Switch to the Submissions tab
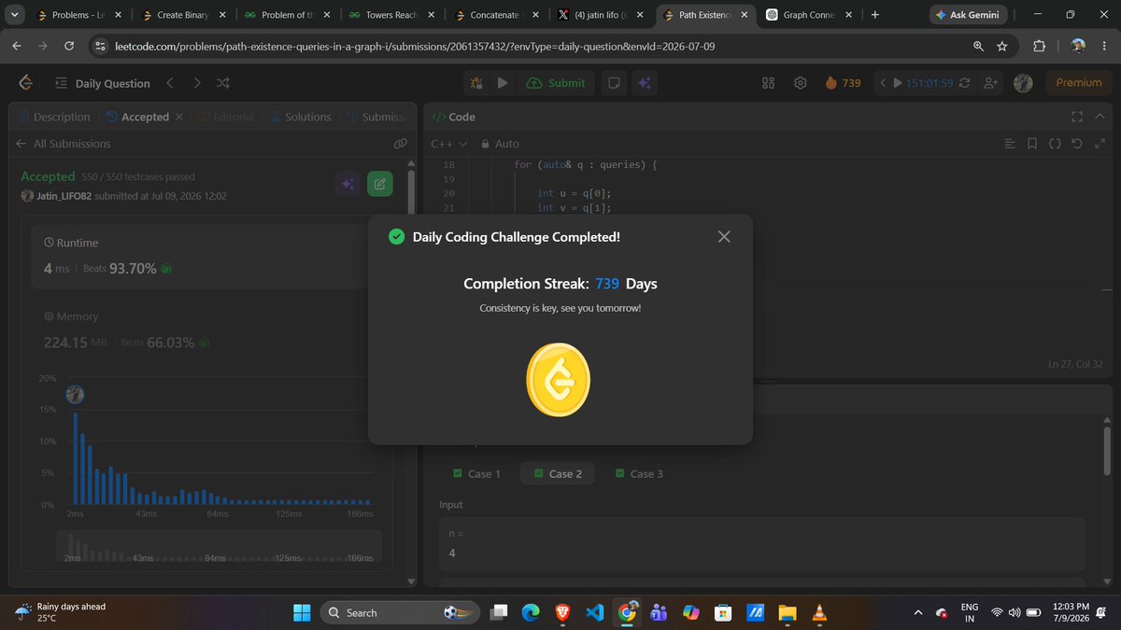Viewport: 1121px width, 630px height. tap(376, 117)
